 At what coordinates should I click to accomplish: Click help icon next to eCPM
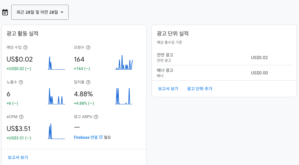pyautogui.click(x=21, y=117)
